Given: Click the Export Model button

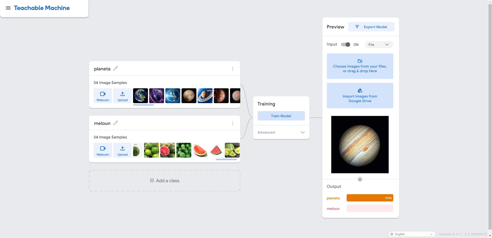Looking at the screenshot, I should point(371,27).
